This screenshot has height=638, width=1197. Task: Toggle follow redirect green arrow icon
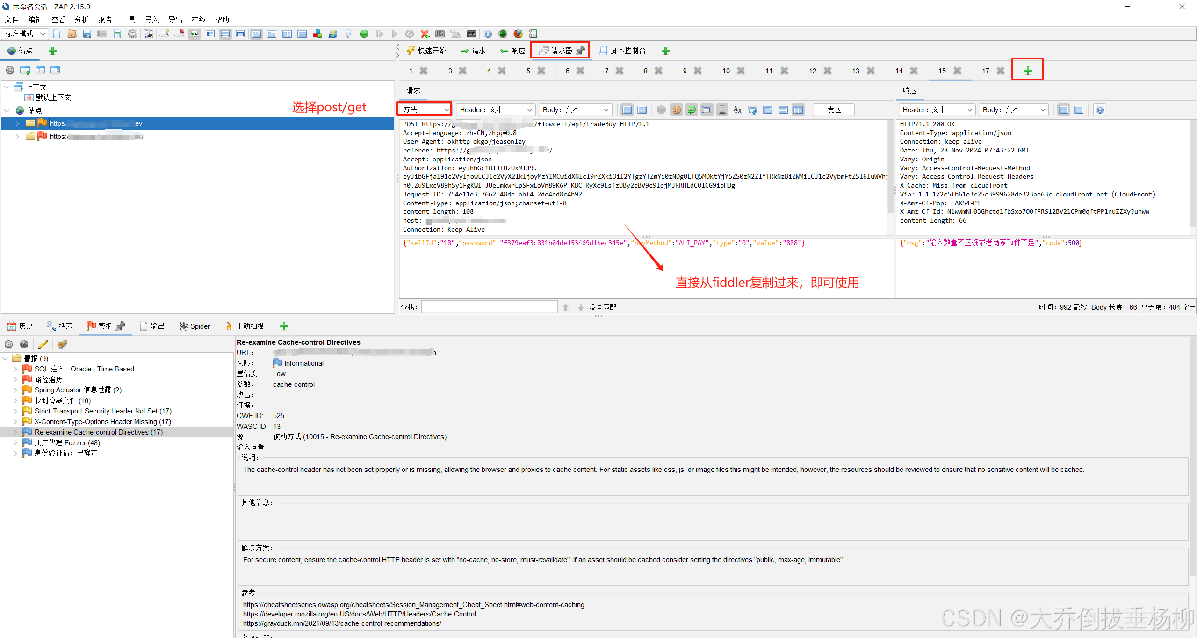(692, 110)
